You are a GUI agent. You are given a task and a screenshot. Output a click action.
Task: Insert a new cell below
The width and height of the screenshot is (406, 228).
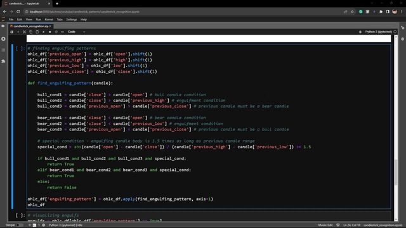(x=18, y=32)
